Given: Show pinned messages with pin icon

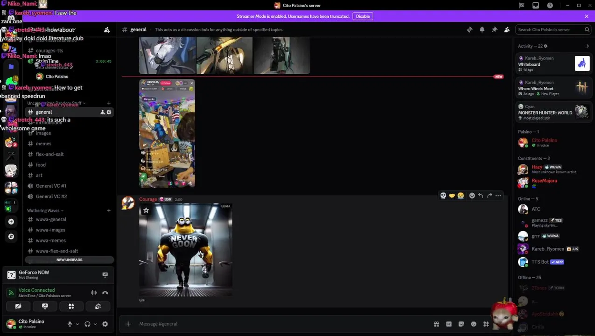Looking at the screenshot, I should (495, 29).
